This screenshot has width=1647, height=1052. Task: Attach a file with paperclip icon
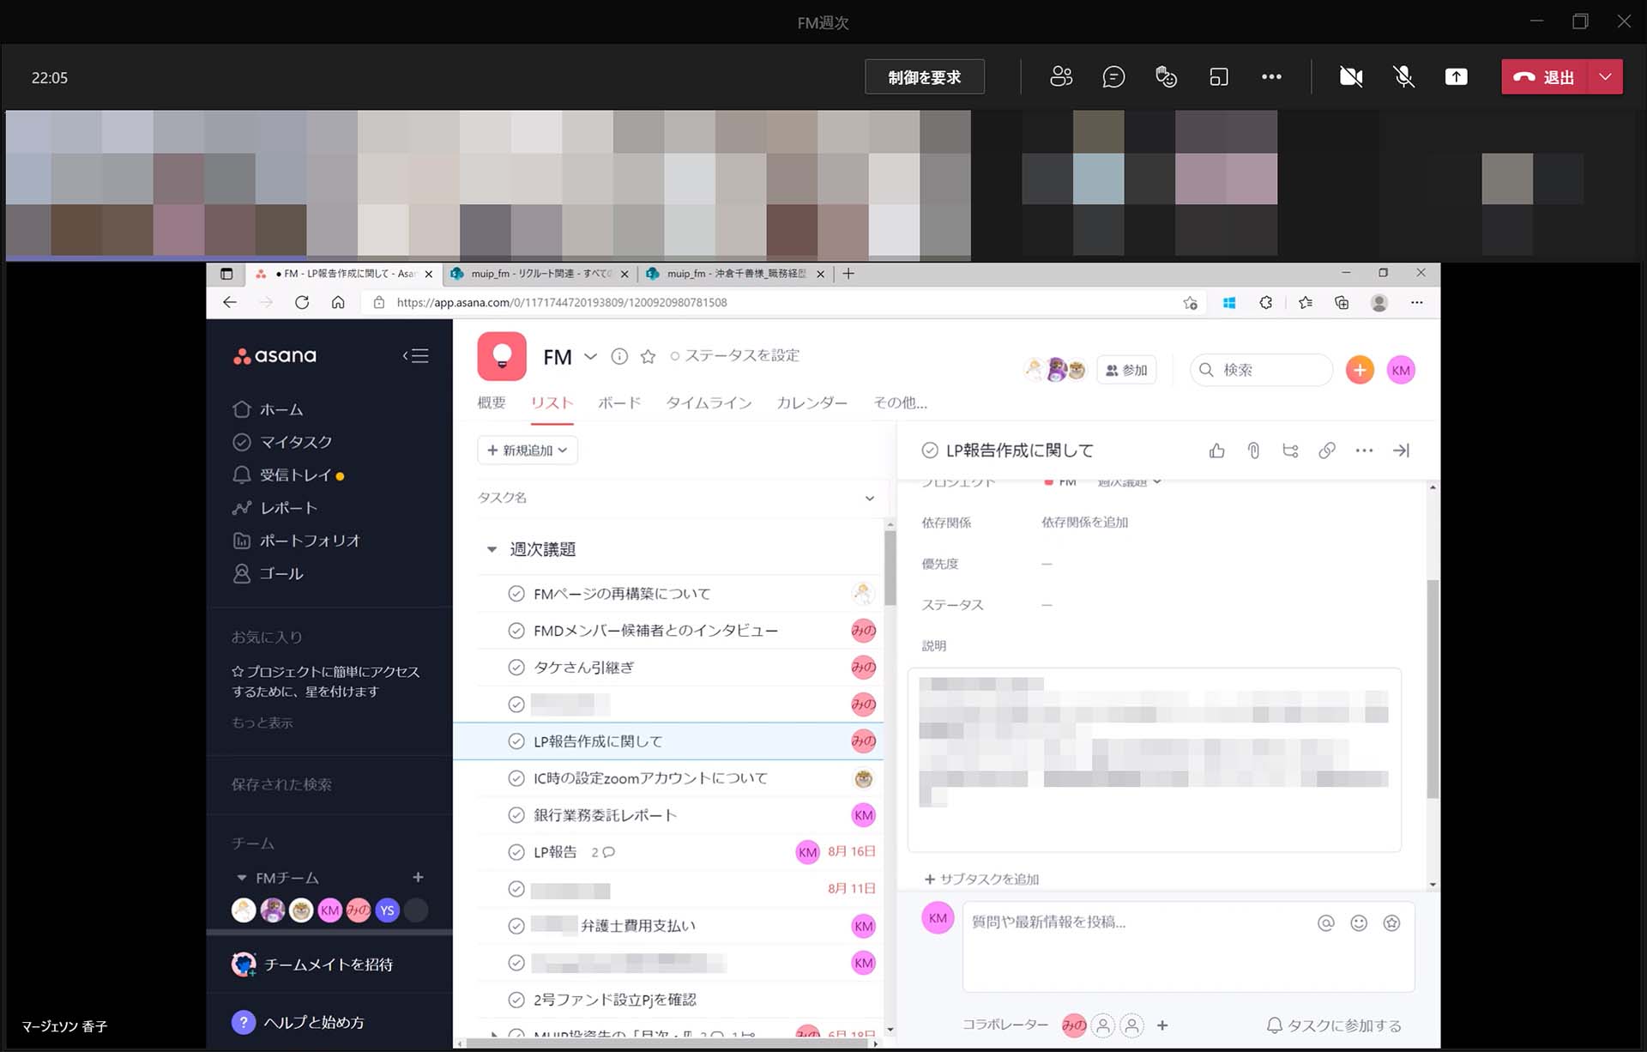point(1253,450)
